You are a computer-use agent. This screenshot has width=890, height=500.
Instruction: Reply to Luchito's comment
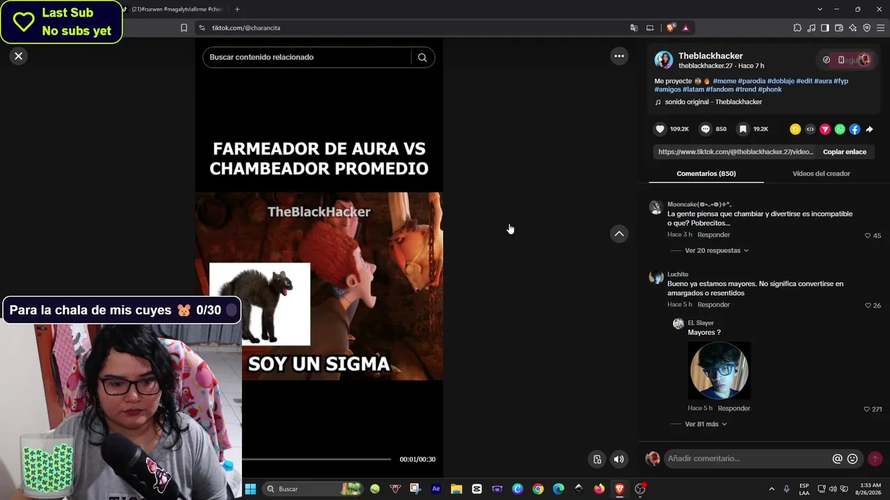tap(713, 305)
